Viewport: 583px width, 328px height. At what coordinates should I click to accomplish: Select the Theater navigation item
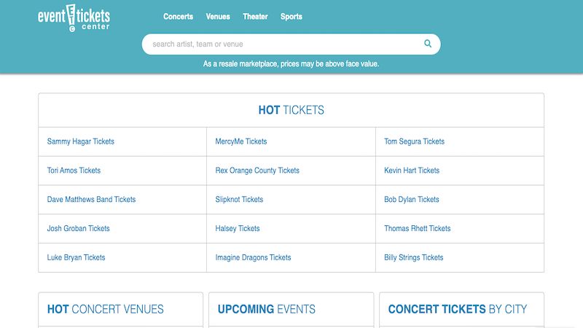(255, 16)
